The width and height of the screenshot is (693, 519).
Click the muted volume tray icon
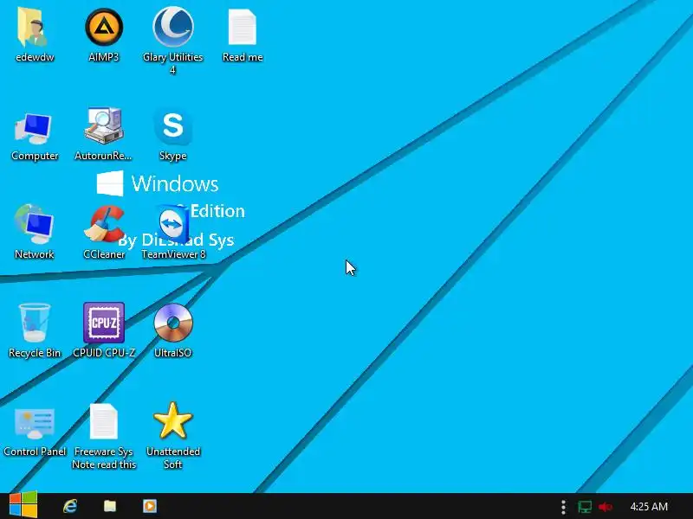606,507
